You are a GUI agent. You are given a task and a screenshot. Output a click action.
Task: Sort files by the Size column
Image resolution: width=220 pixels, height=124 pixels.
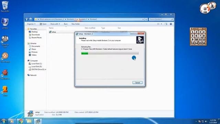[x=119, y=28]
